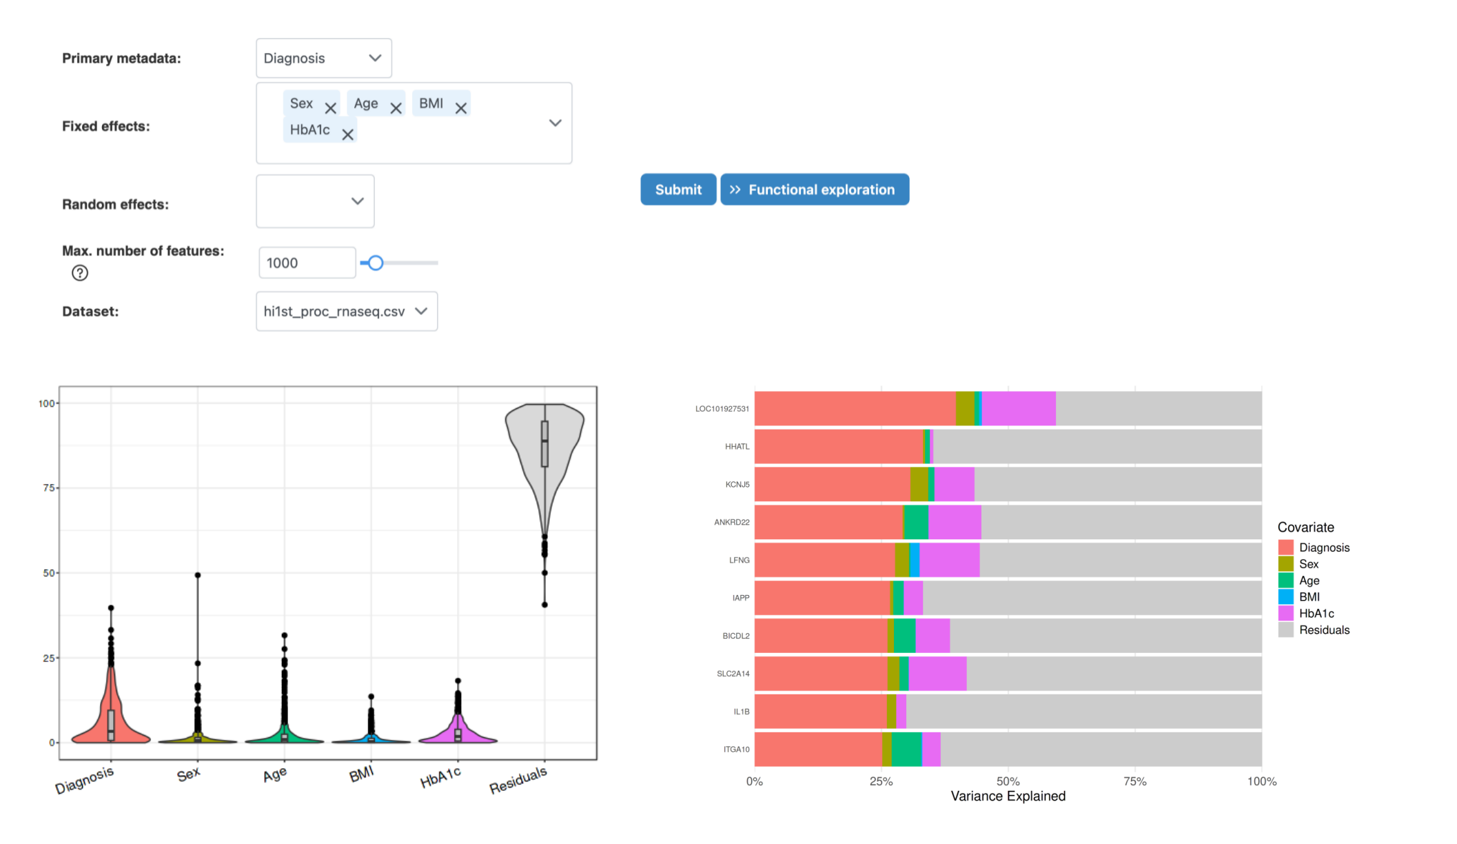Click the help question mark icon
This screenshot has width=1457, height=844.
(x=80, y=273)
